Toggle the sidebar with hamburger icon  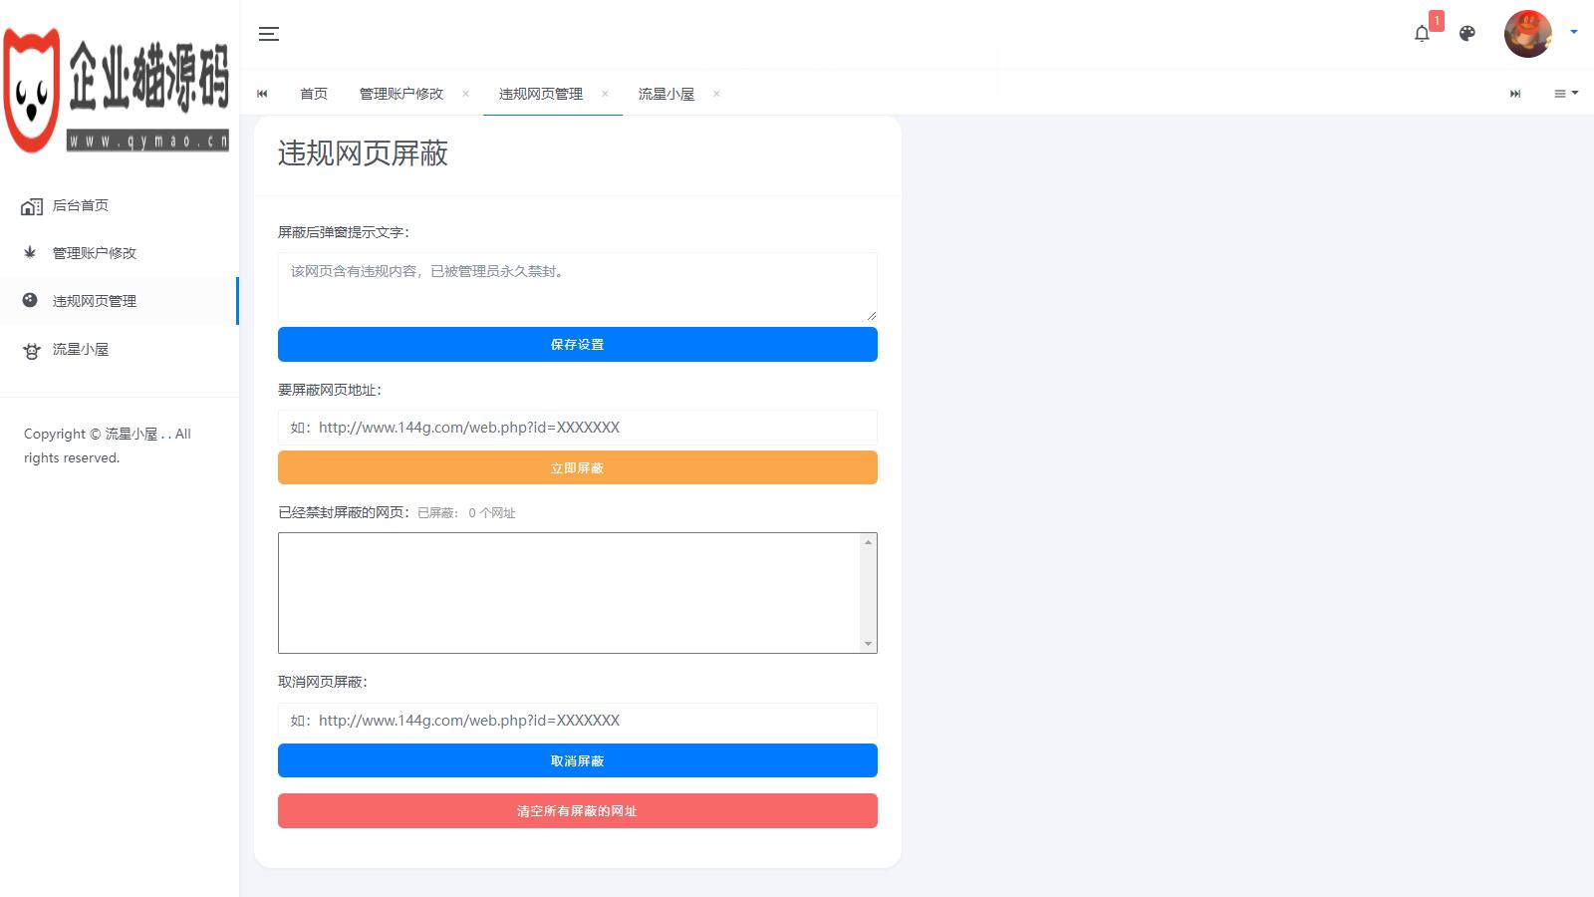(x=268, y=34)
